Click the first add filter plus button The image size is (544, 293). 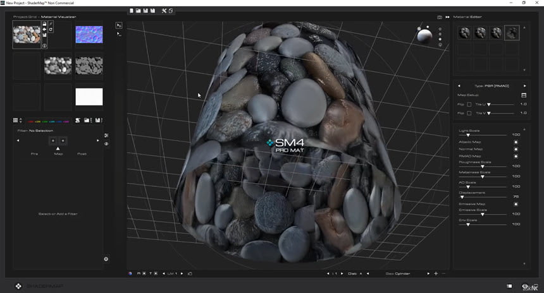click(x=53, y=141)
